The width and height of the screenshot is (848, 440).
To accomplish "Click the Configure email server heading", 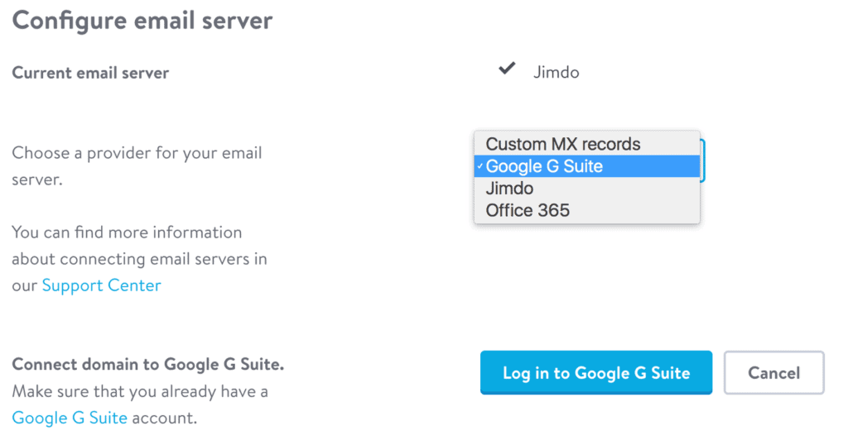I will click(142, 21).
